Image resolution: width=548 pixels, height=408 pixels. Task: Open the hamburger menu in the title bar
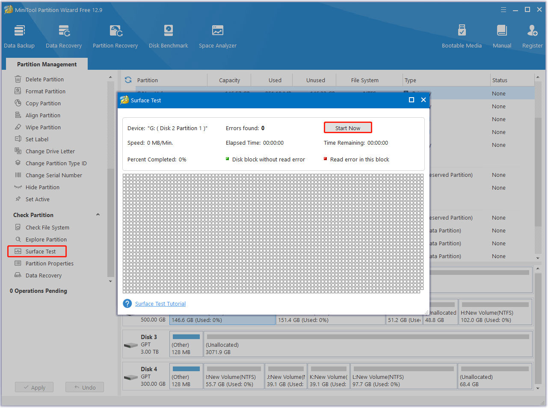coord(504,9)
